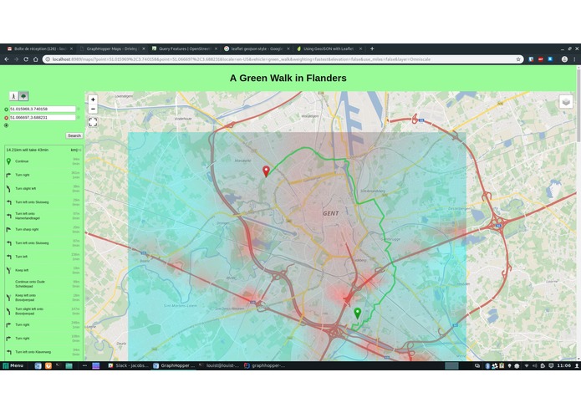Select 'Turn slight left' instruction
Screen dimensions: 581x413
tap(43, 189)
